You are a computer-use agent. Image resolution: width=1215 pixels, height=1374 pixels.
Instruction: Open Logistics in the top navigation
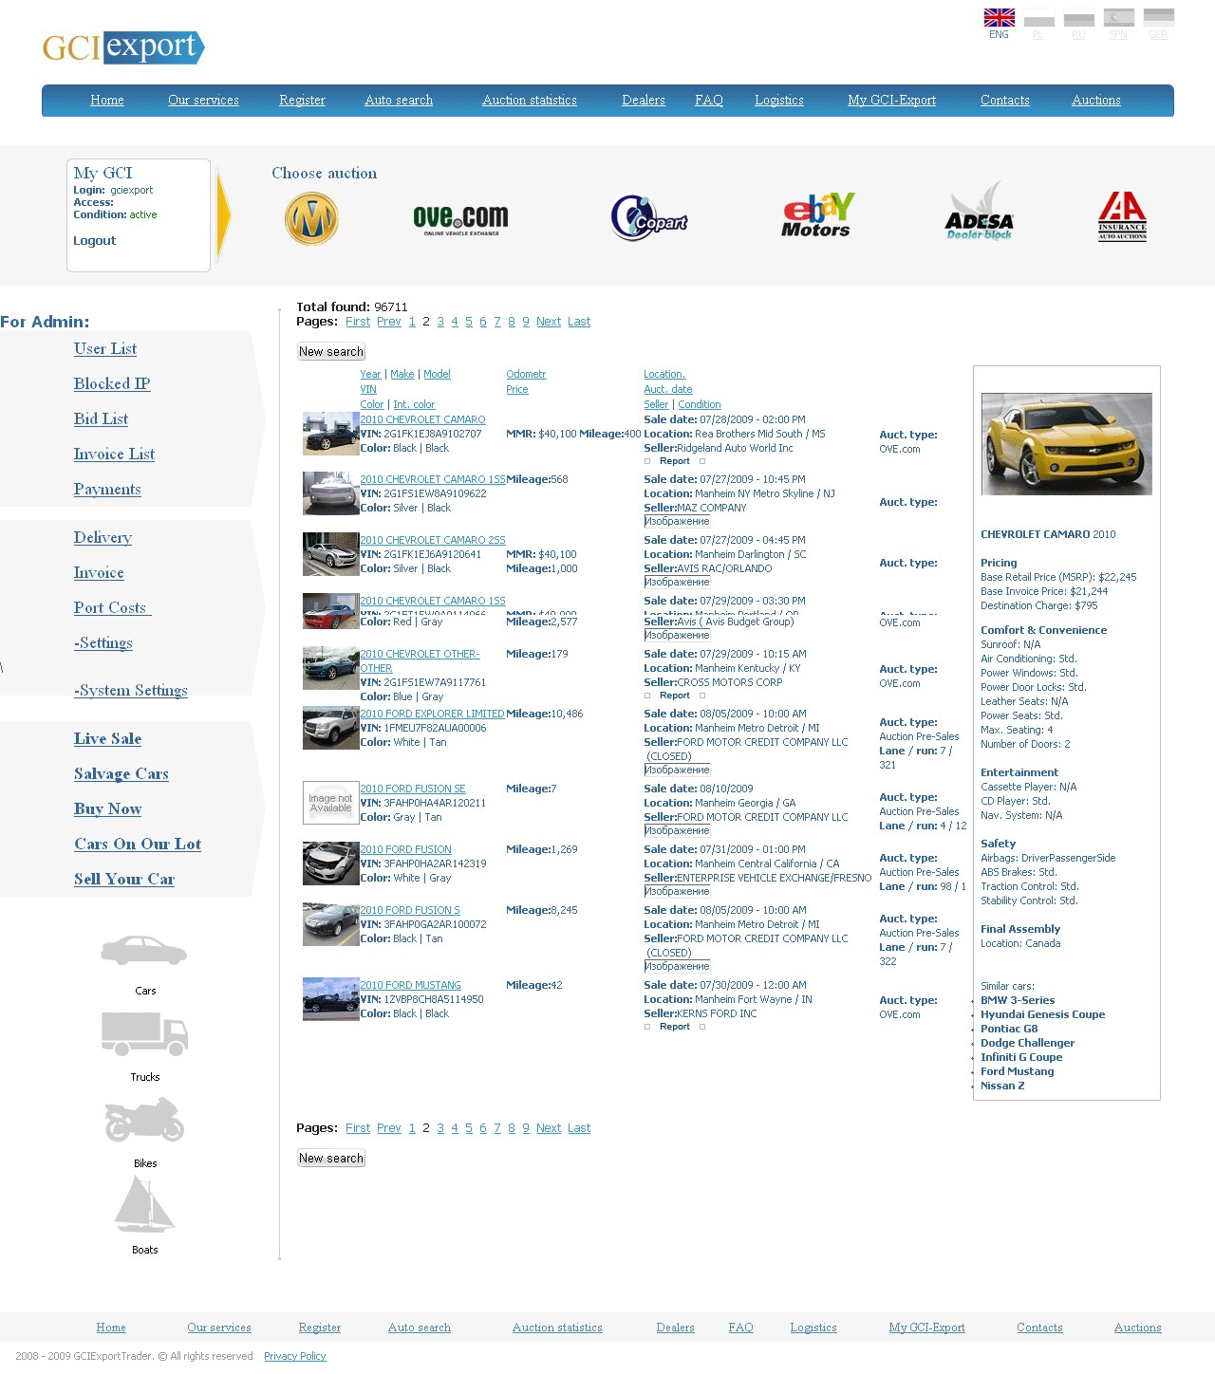[779, 100]
